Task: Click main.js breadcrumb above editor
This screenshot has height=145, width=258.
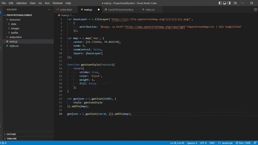Action: [x=65, y=15]
